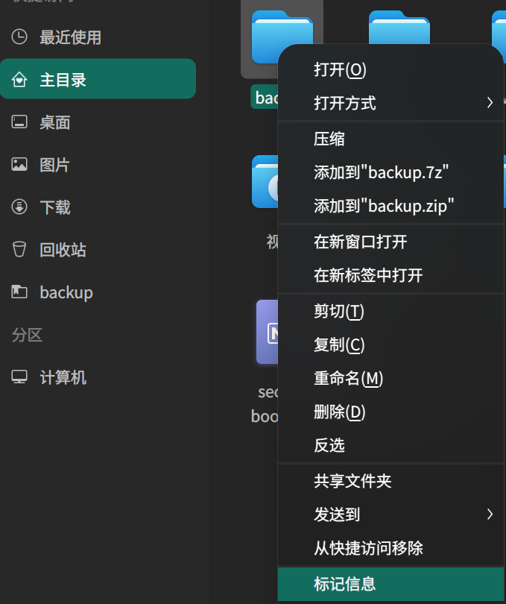Screen dimensions: 506x604
Task: Choose 共享文件夹 from the context menu
Action: (390, 481)
